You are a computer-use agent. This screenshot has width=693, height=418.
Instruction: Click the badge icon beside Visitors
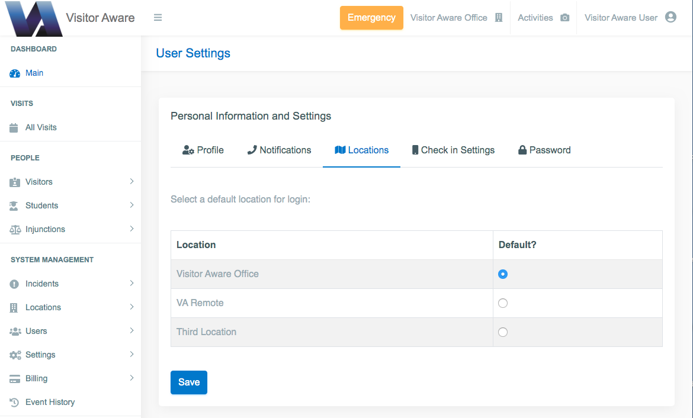[x=15, y=182]
